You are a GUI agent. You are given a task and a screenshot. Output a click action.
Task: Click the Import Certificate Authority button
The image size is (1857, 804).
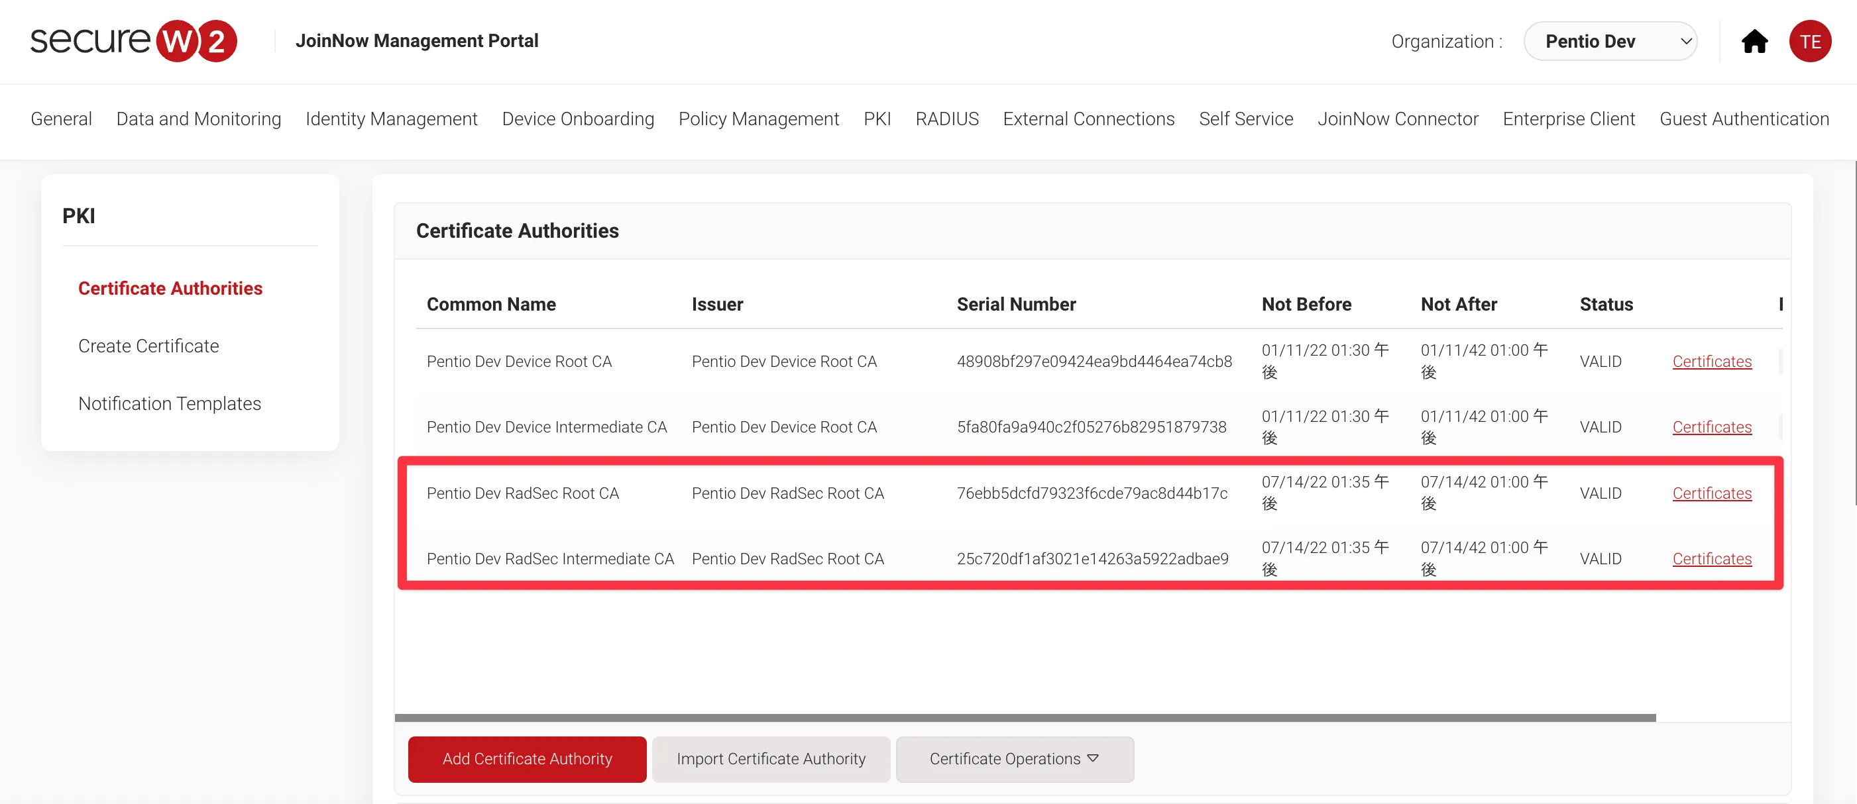click(771, 758)
